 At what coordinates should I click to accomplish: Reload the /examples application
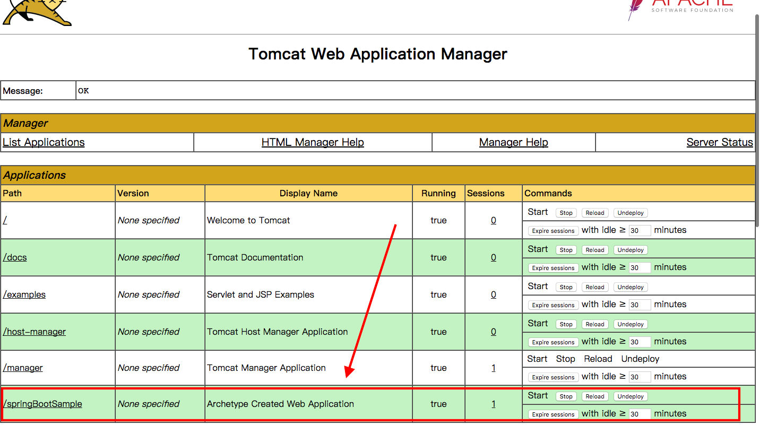point(595,287)
